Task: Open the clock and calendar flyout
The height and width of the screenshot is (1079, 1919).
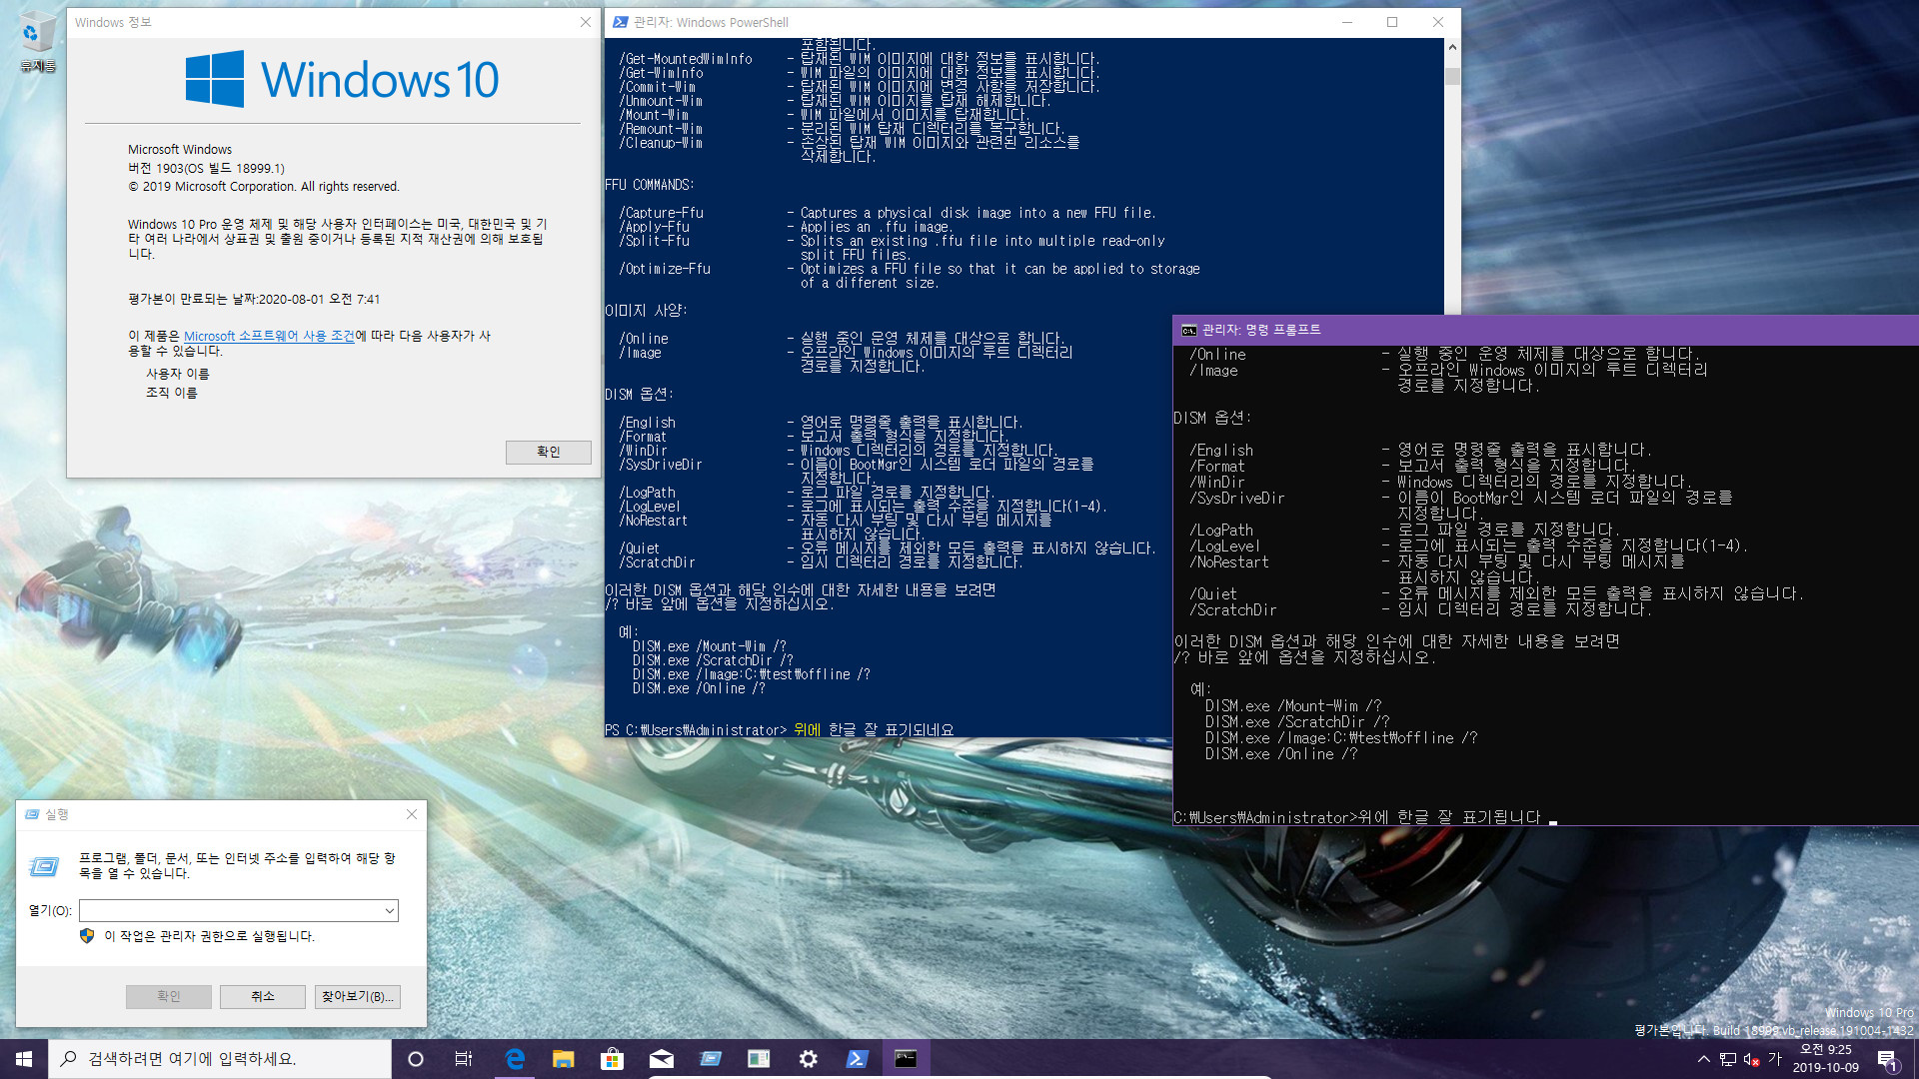Action: point(1825,1059)
